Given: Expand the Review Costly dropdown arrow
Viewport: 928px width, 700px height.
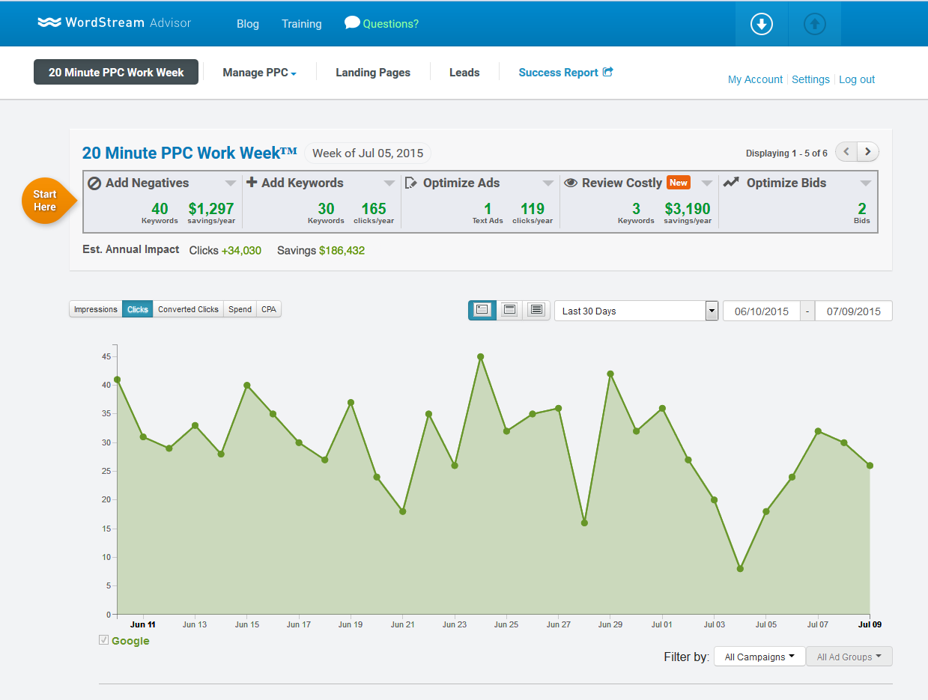Looking at the screenshot, I should (707, 183).
